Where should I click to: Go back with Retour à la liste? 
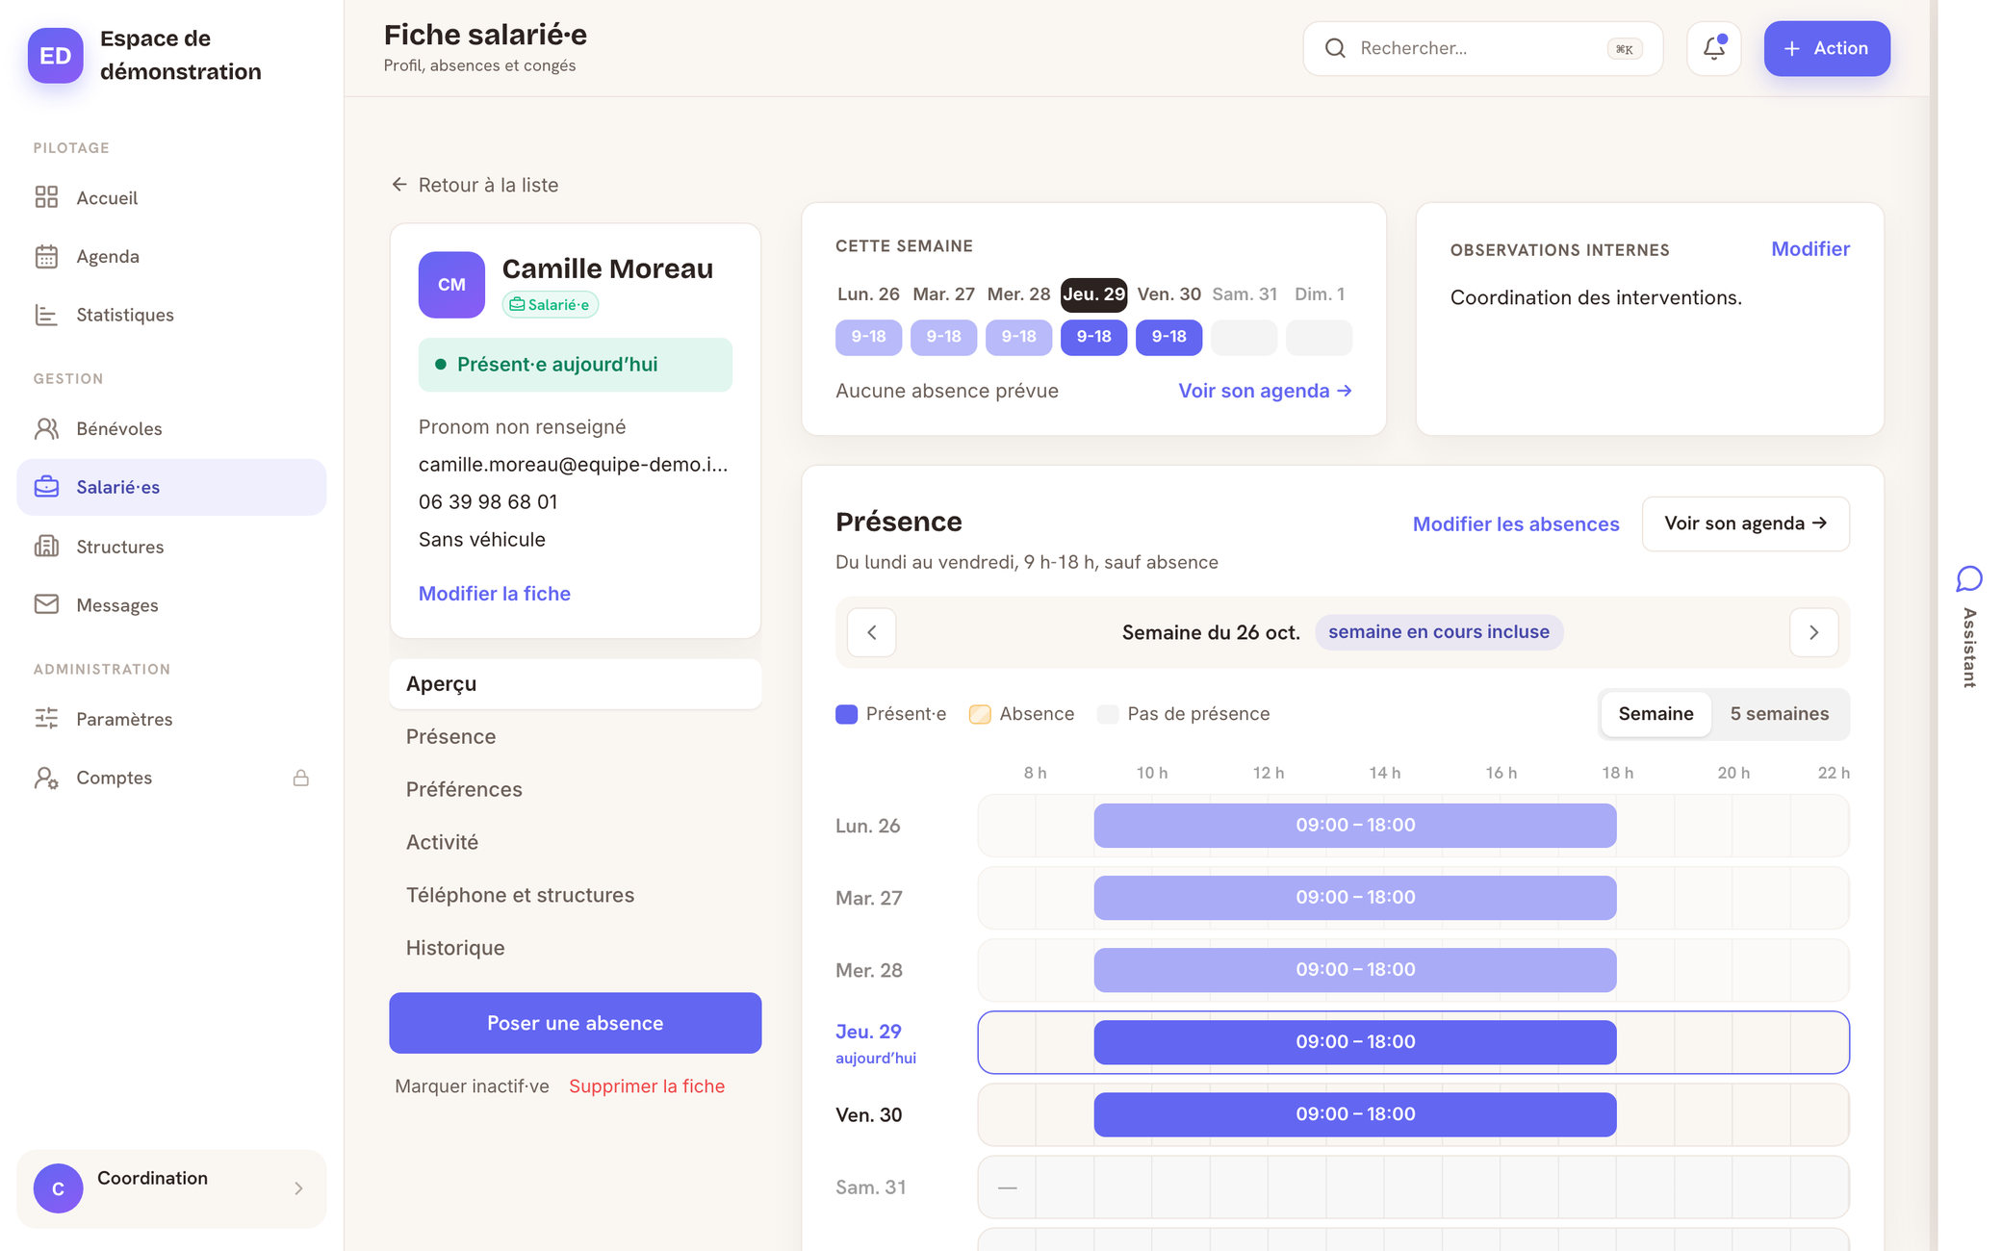pyautogui.click(x=475, y=185)
